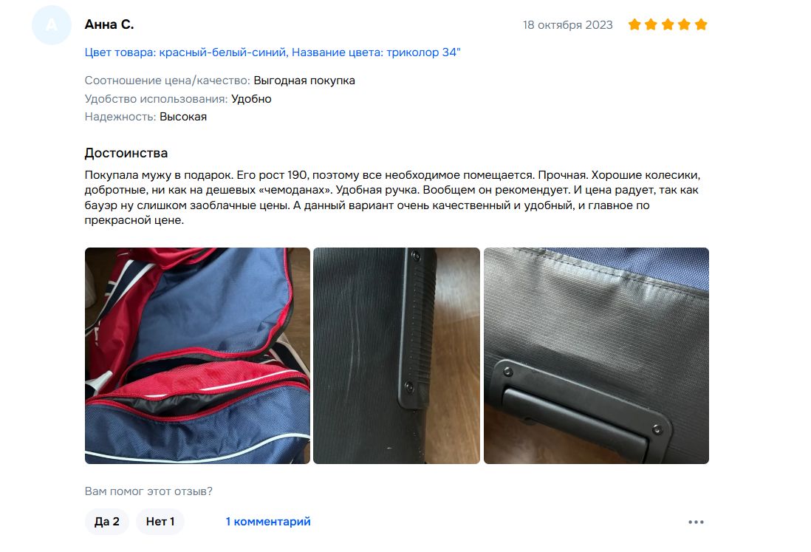This screenshot has width=811, height=552.
Task: Click the 'Вам помог этот отзыв?' text
Action: (x=148, y=491)
